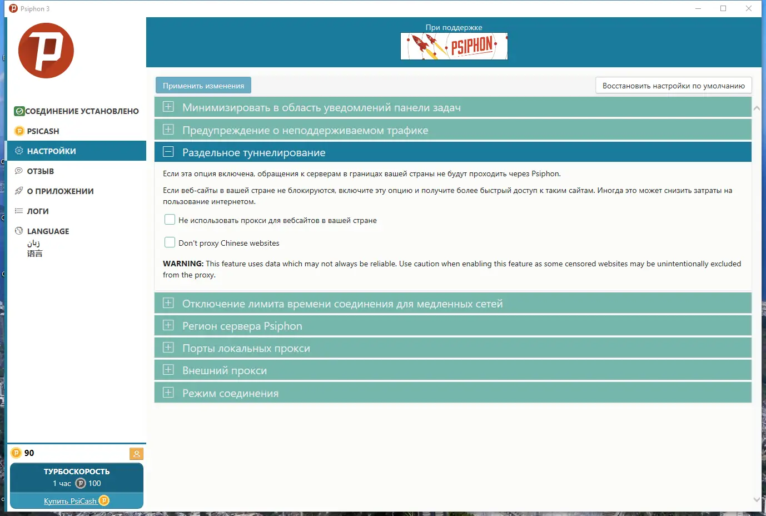
Task: Click the rocket icon next to О ПРИЛОЖЕНИИ
Action: [19, 191]
